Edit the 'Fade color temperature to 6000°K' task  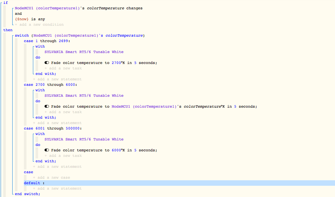click(x=104, y=150)
